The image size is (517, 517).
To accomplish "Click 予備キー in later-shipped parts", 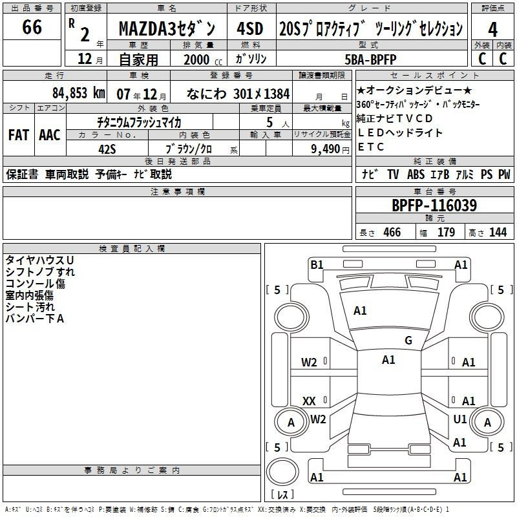I will 111,174.
